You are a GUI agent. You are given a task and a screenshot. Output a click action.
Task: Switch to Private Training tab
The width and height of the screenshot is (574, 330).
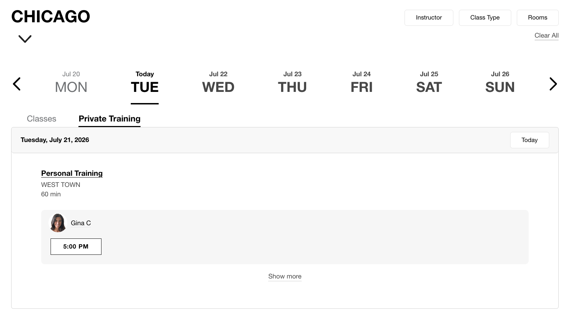(x=109, y=119)
